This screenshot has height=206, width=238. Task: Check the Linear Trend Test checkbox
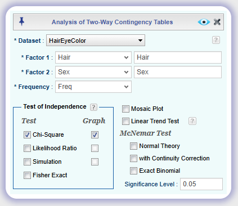(x=125, y=121)
